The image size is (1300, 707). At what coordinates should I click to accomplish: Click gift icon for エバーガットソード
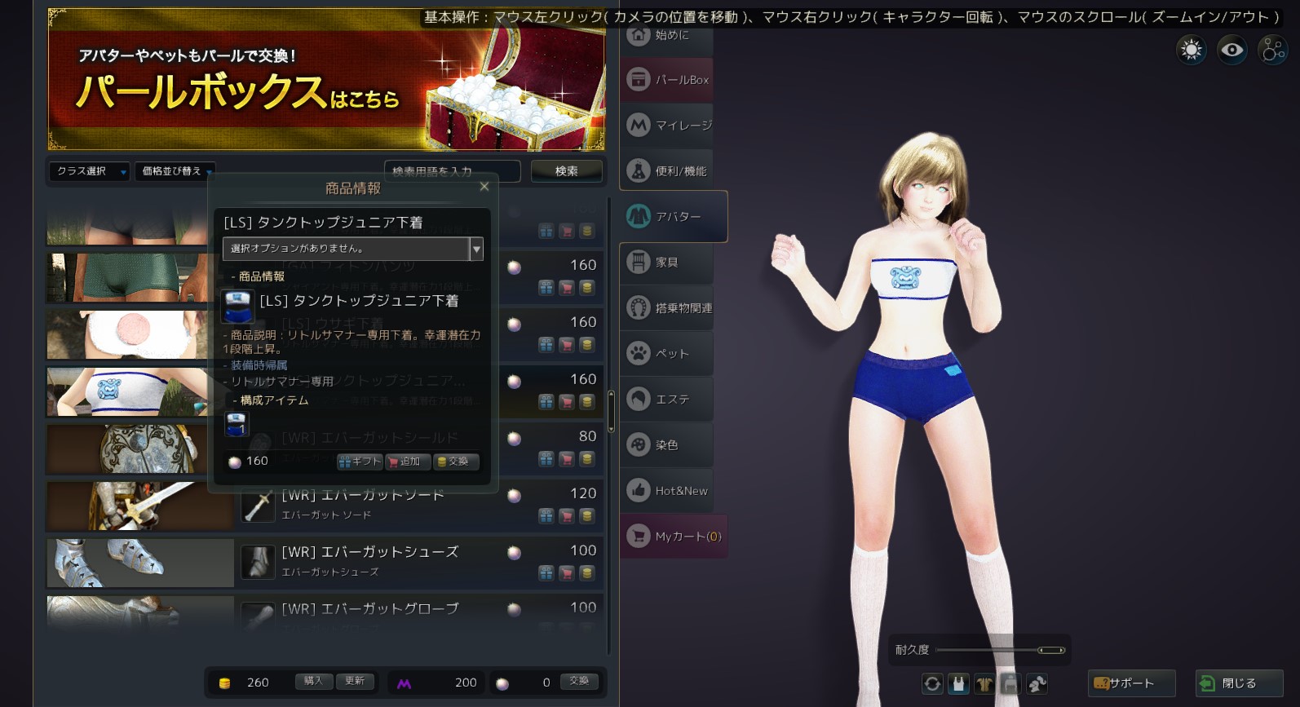pos(546,516)
